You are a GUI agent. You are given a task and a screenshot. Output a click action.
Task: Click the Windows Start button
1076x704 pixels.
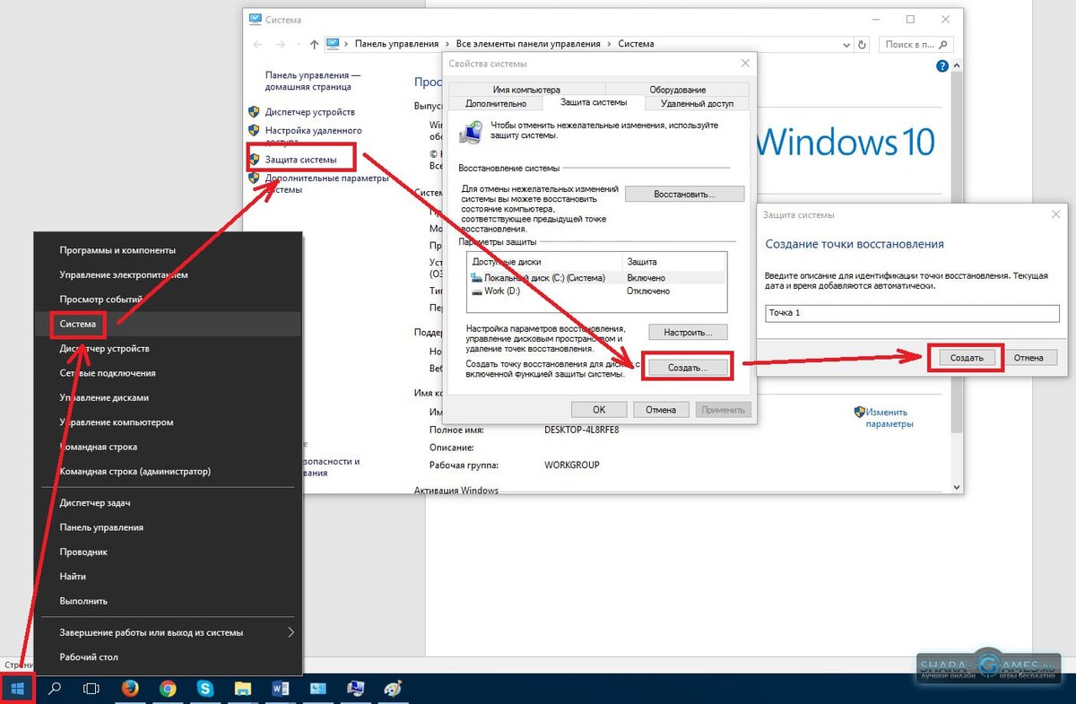pos(17,689)
